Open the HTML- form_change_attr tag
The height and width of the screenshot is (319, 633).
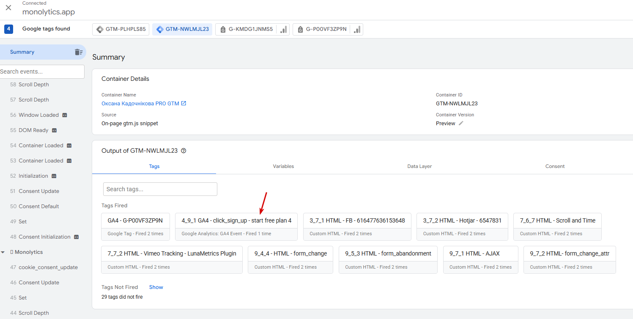pos(570,260)
